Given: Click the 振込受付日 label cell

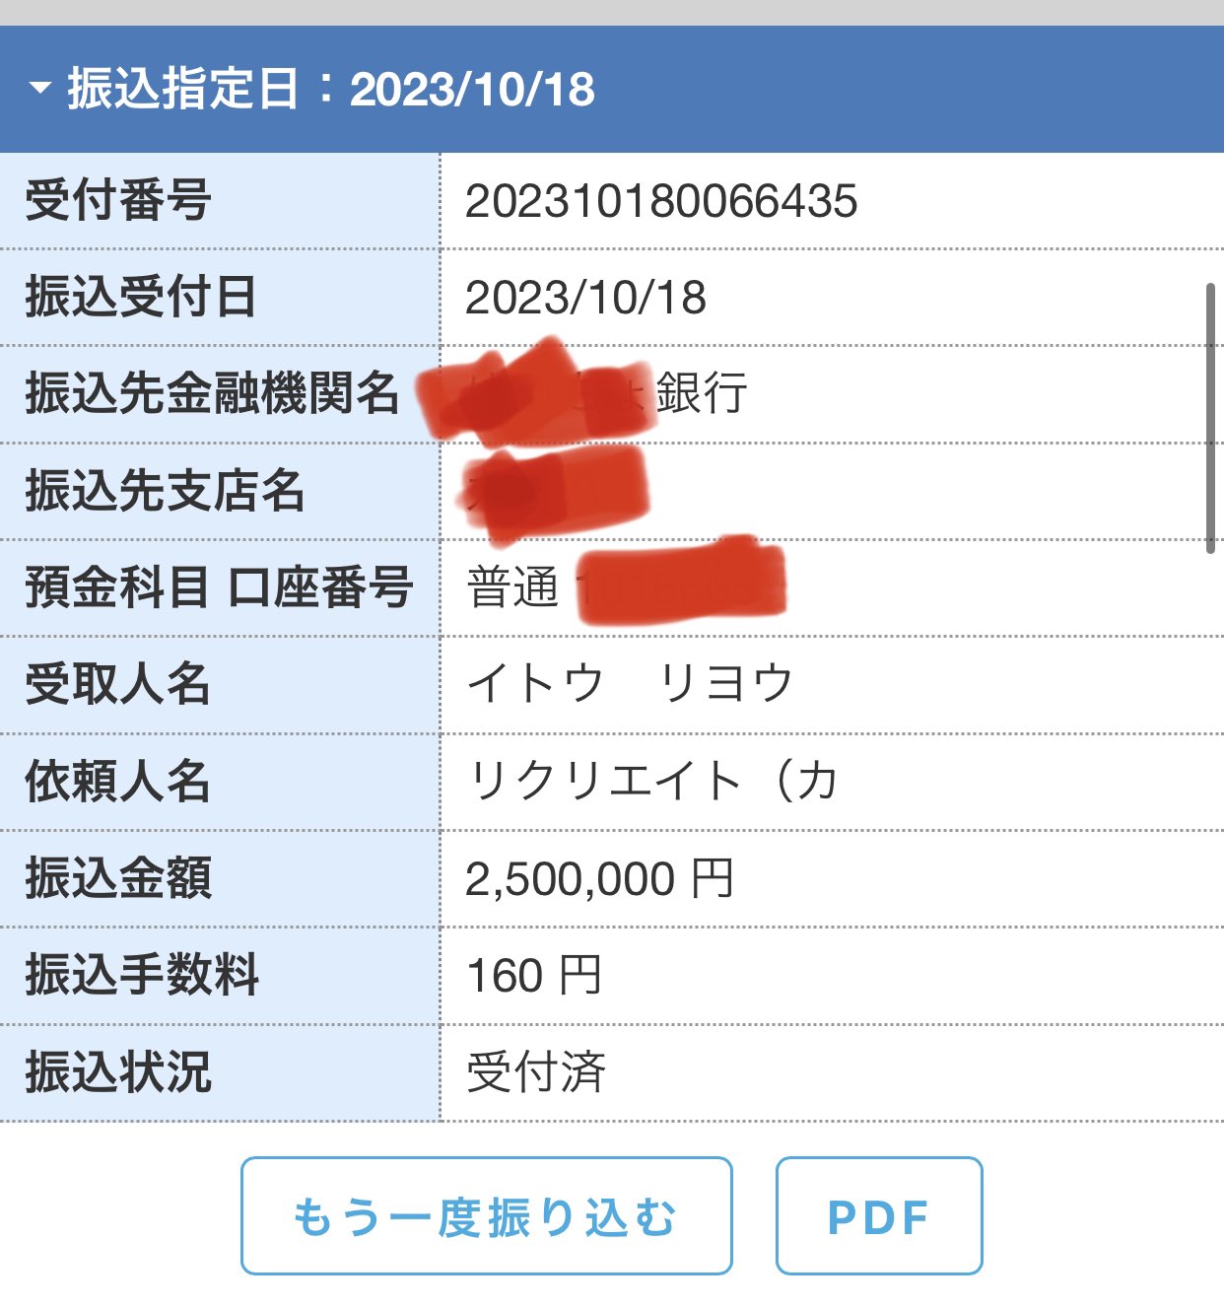Looking at the screenshot, I should (140, 298).
